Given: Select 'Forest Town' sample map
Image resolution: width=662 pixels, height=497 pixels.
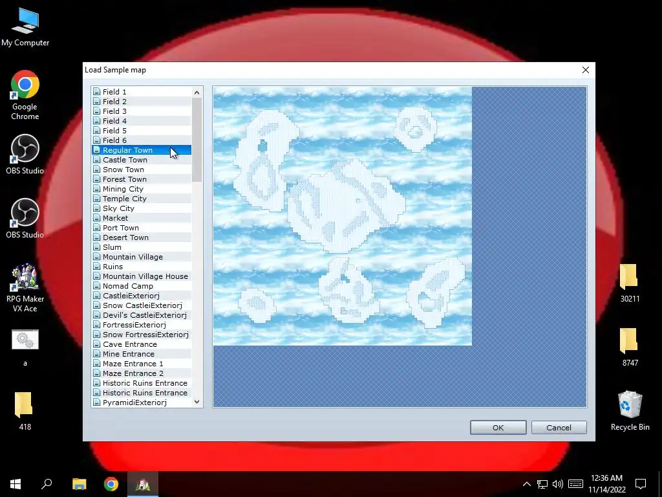Looking at the screenshot, I should coord(142,179).
